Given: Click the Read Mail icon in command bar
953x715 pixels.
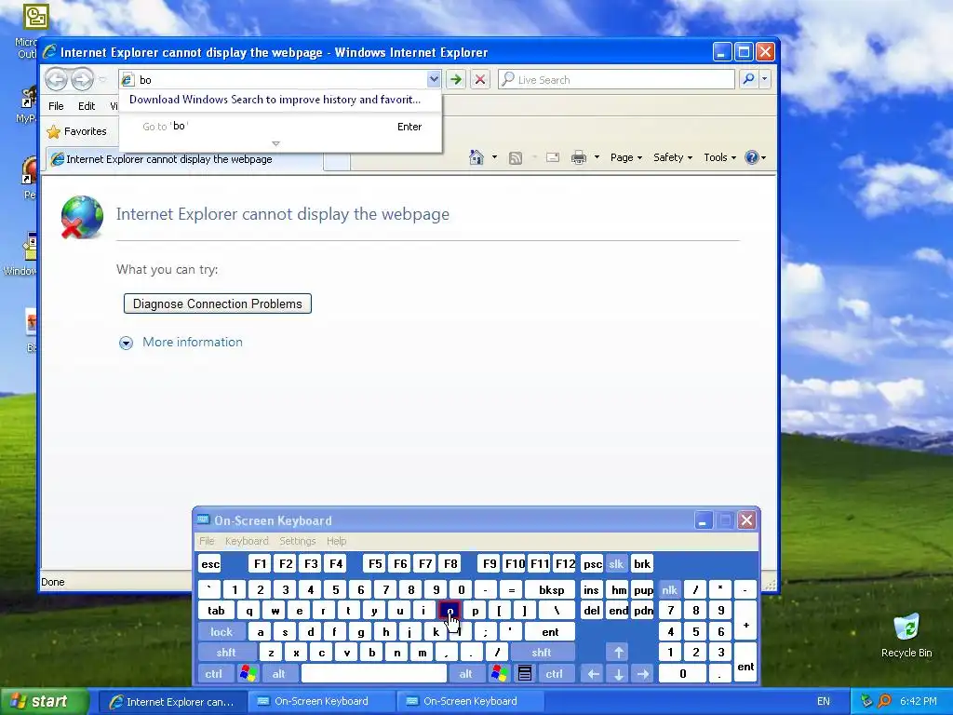Looking at the screenshot, I should [553, 157].
